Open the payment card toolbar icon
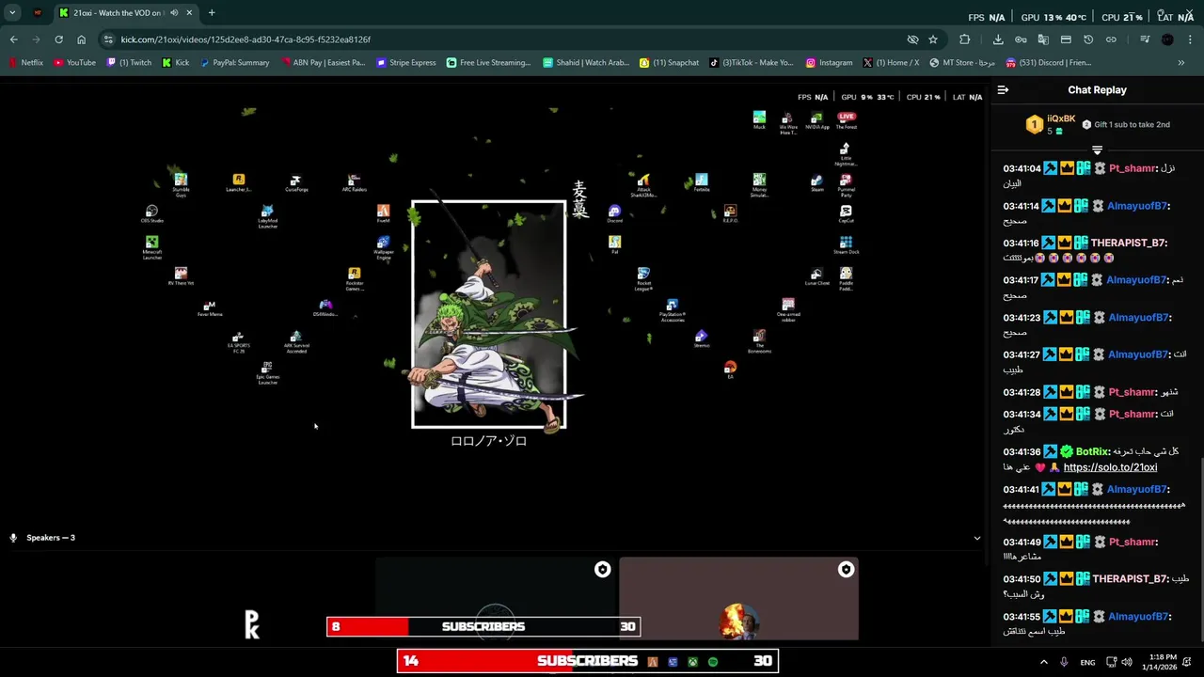The height and width of the screenshot is (677, 1204). coord(1066,39)
